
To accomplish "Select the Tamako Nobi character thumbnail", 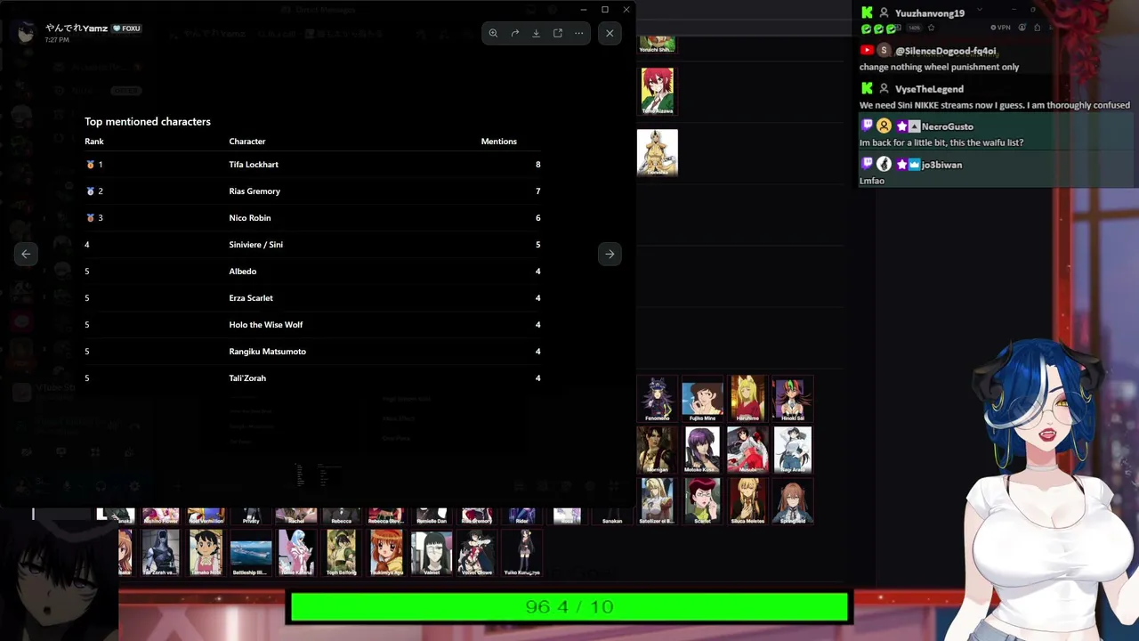I will coord(206,553).
